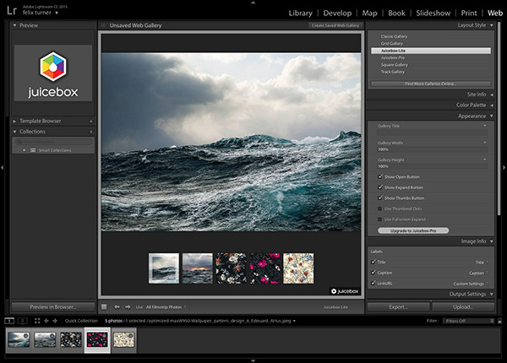Image resolution: width=507 pixels, height=363 pixels.
Task: Open Title label metadata dropdown
Action: pos(482,263)
